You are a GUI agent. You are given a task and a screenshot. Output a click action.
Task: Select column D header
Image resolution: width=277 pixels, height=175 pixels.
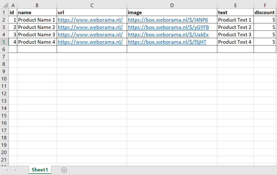tap(172, 5)
